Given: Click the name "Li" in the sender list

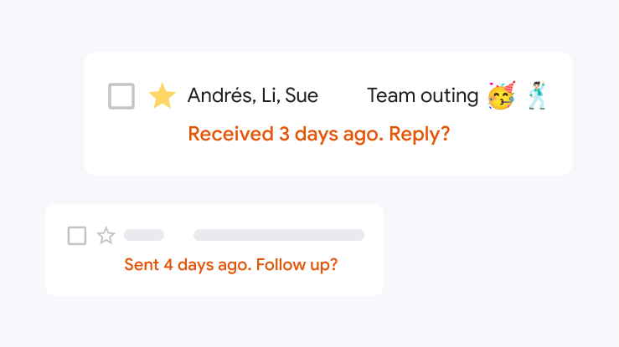Looking at the screenshot, I should click(270, 96).
